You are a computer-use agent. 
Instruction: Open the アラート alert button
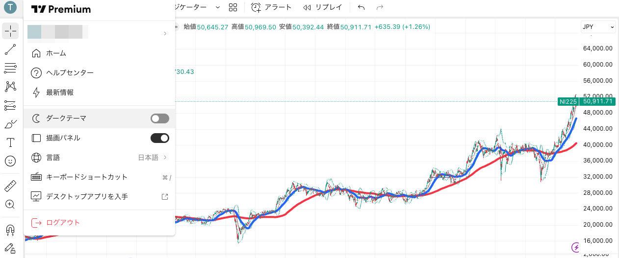(271, 7)
